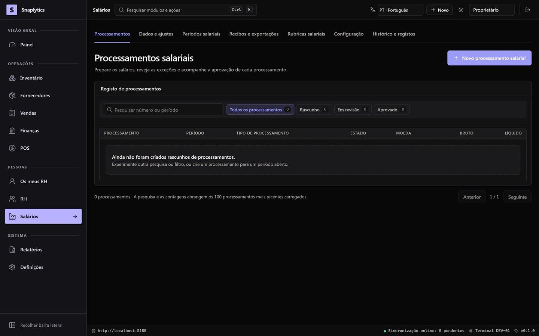Open Inventário from the sidebar

click(43, 78)
